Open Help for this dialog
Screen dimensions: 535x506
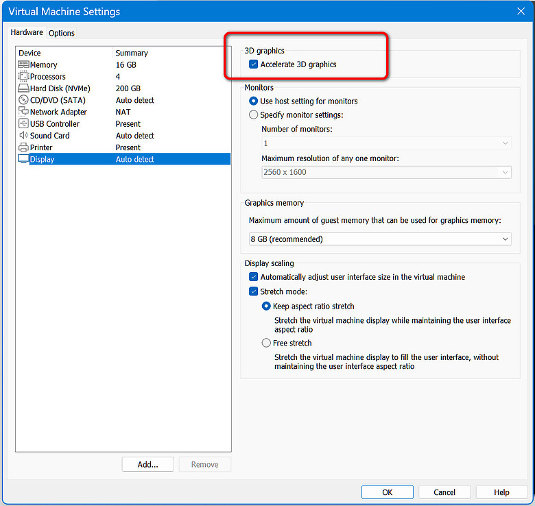pyautogui.click(x=501, y=492)
